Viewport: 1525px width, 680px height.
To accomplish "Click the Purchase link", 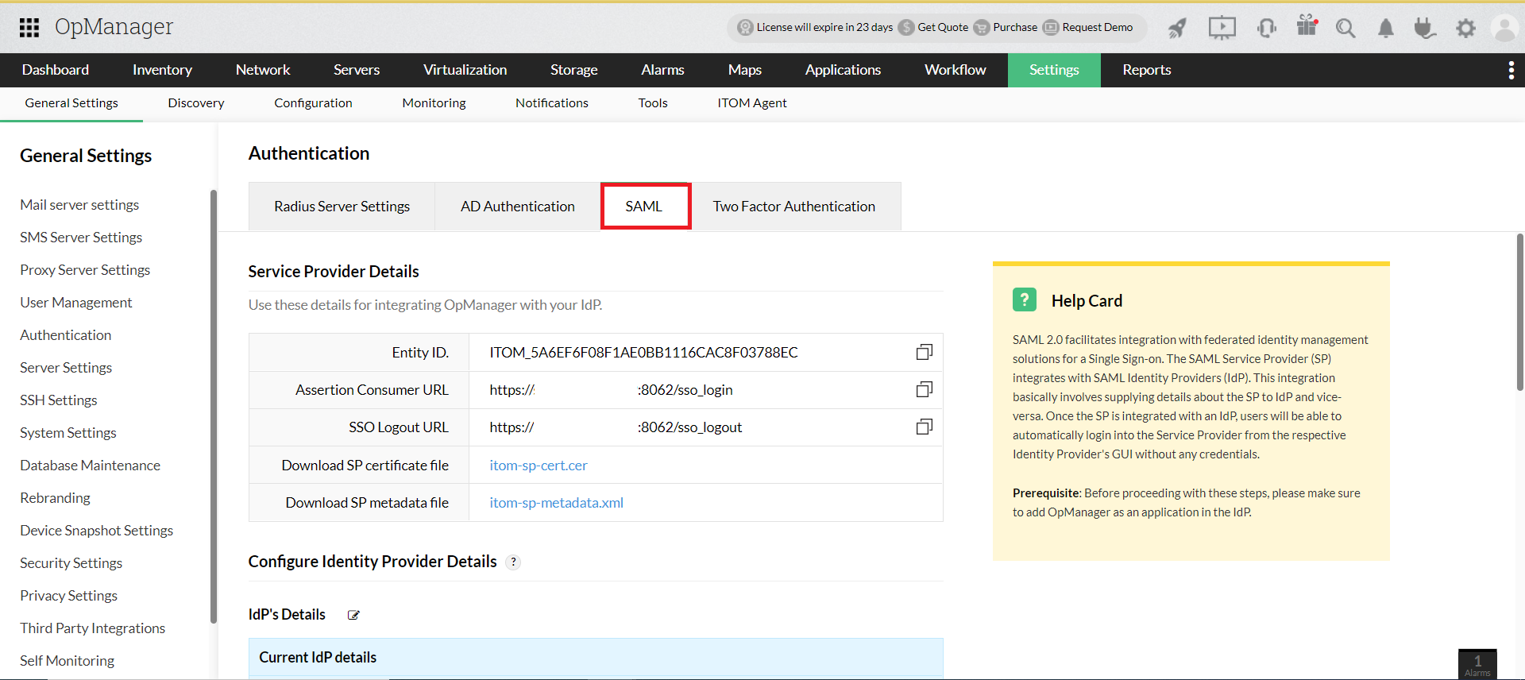I will coord(1015,27).
